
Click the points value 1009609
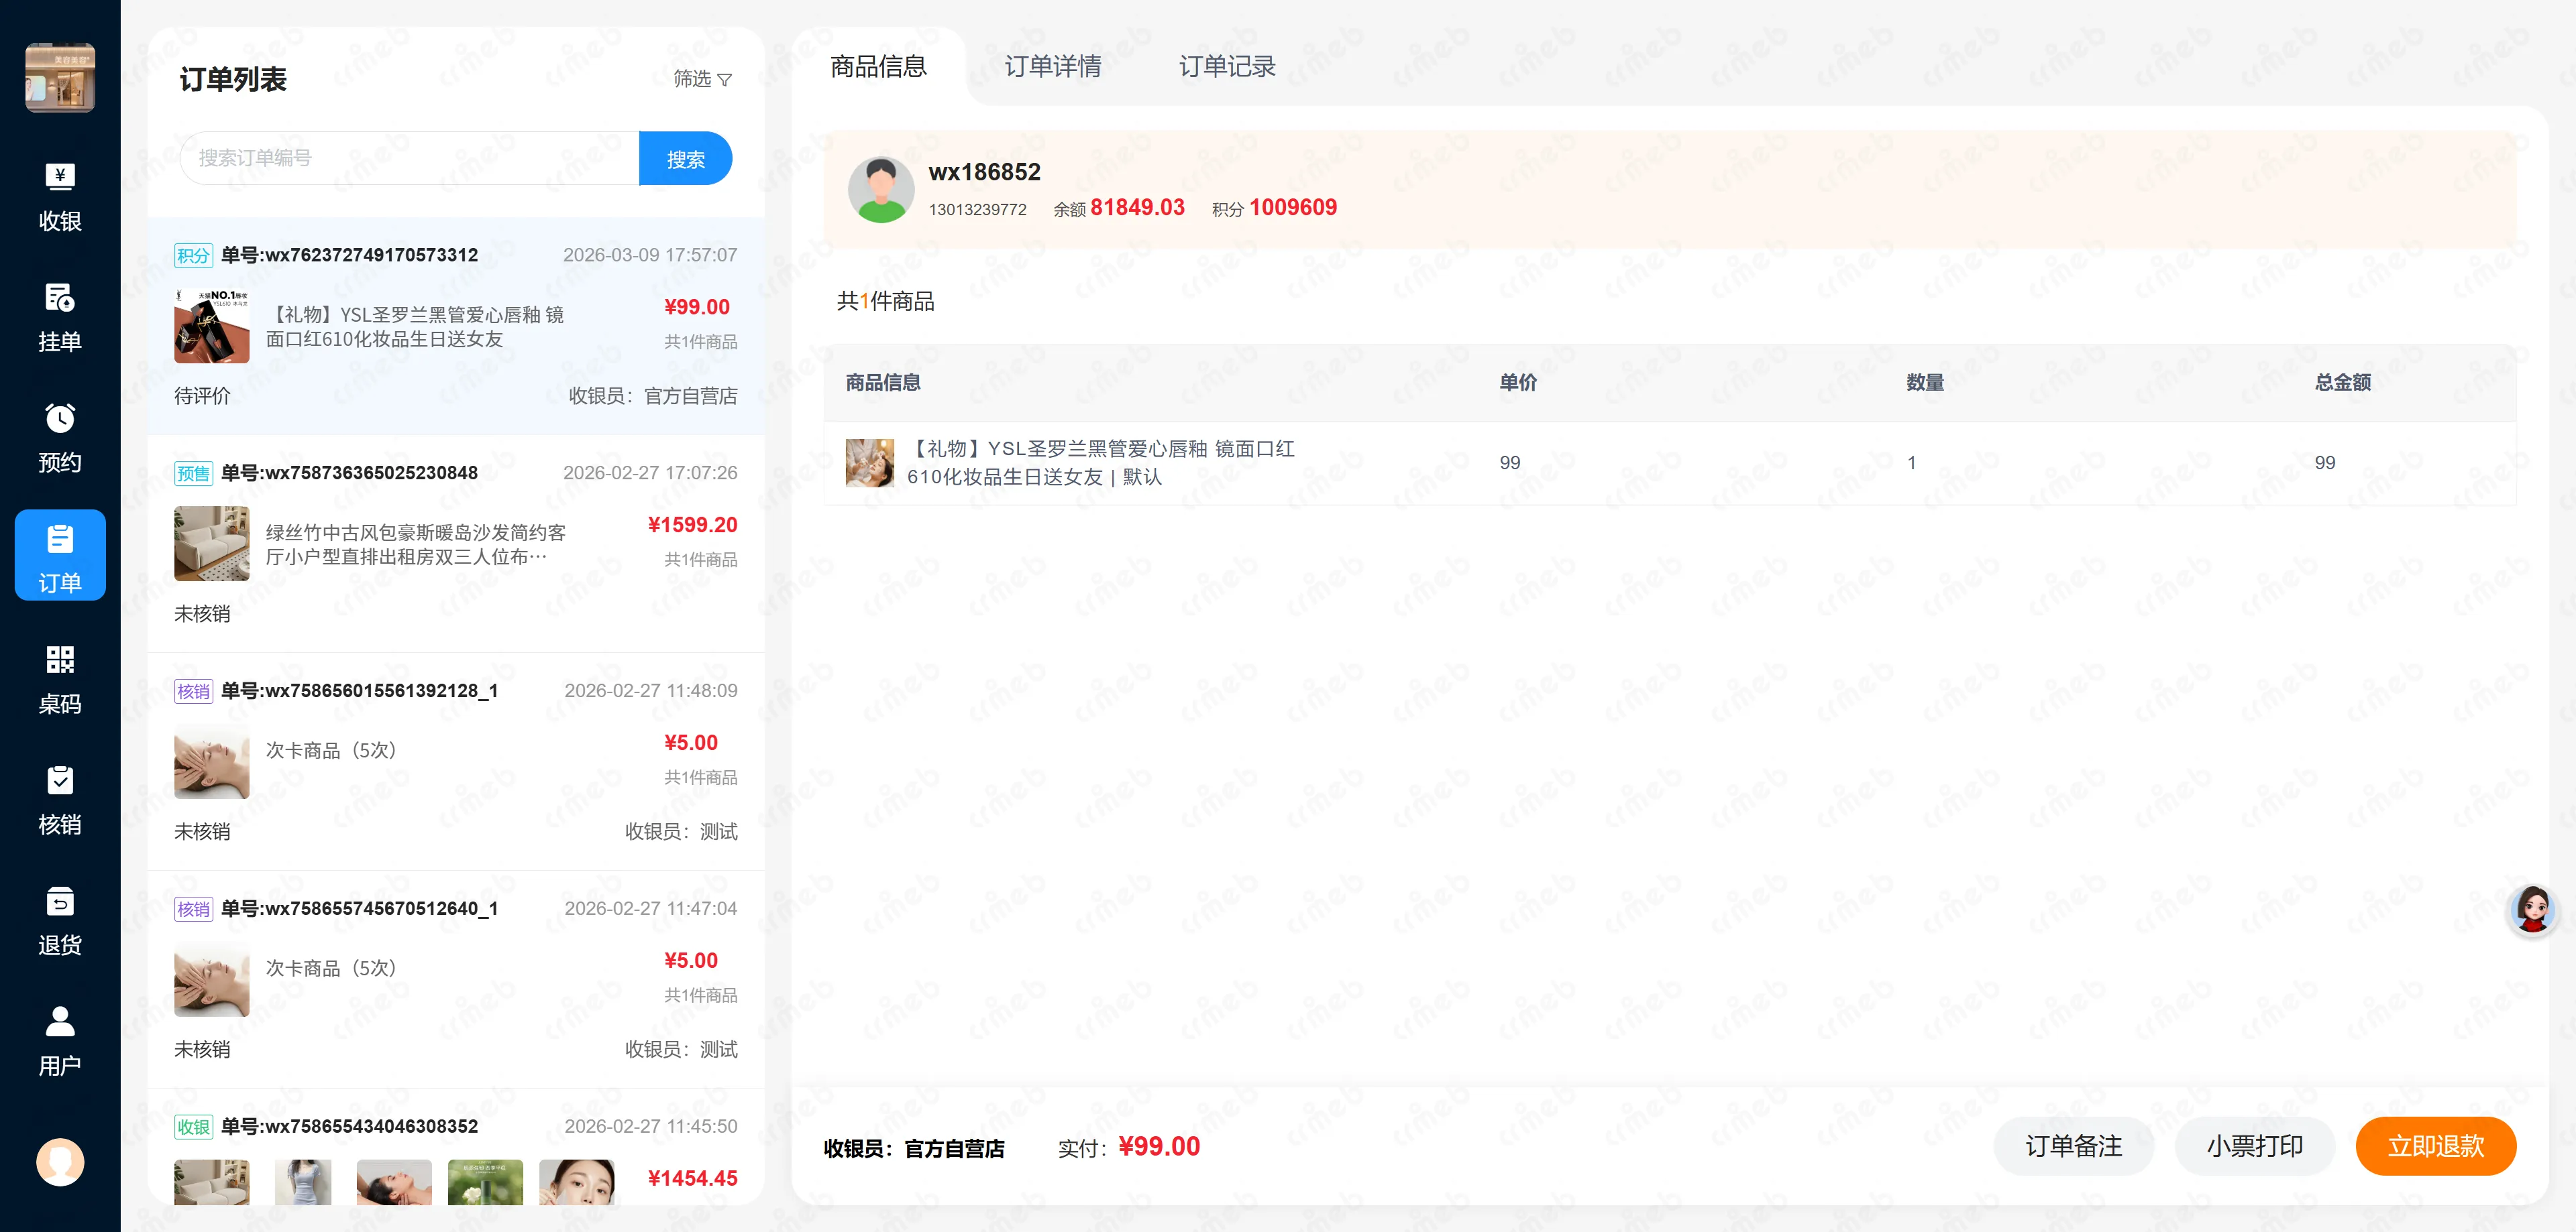click(1292, 207)
